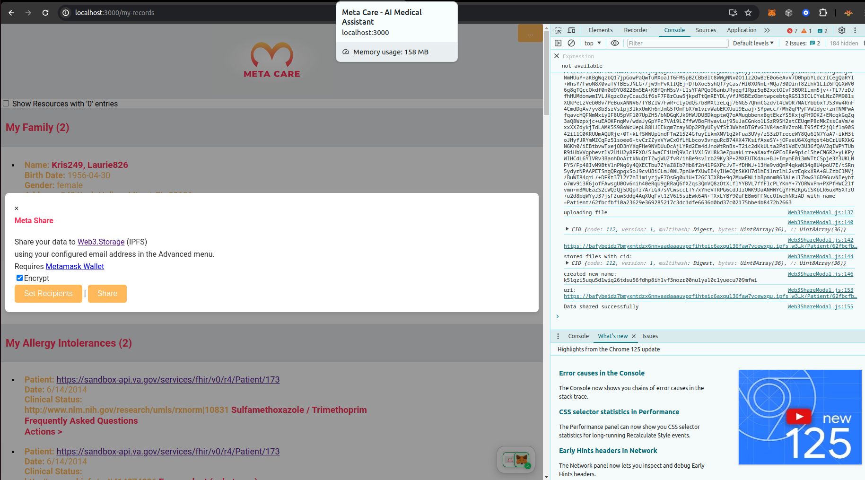Expand Actions > under Sulfamethoxazole allergy

(43, 432)
